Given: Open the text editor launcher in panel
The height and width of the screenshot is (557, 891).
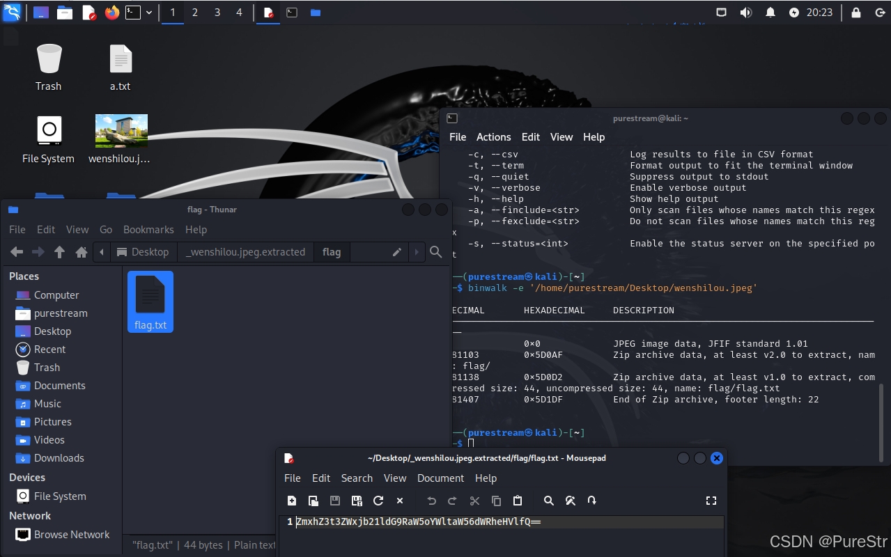Looking at the screenshot, I should tap(88, 13).
